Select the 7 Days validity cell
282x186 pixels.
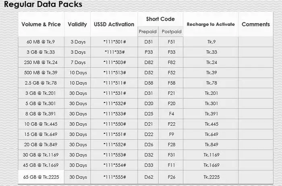pos(77,62)
